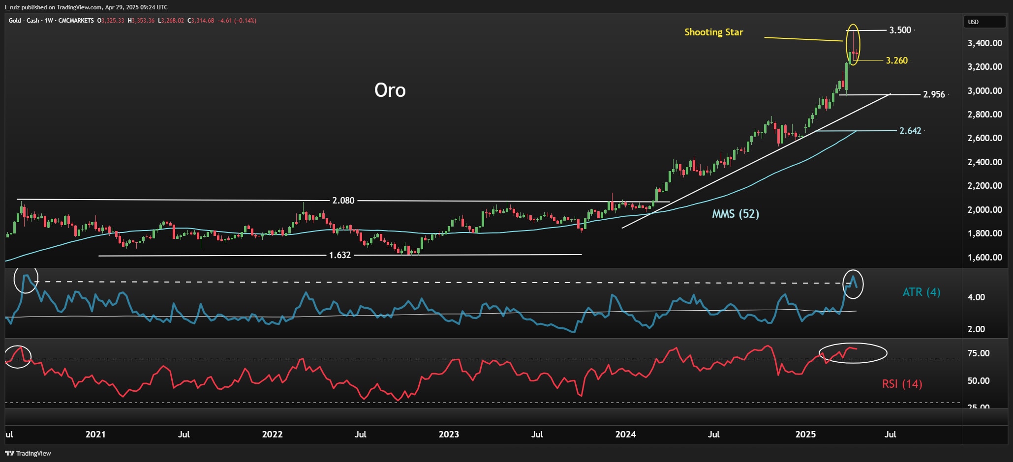Screen dimensions: 1013x462
Task: Click the l_ruiz published on TradingView.com line
Action: coord(86,7)
